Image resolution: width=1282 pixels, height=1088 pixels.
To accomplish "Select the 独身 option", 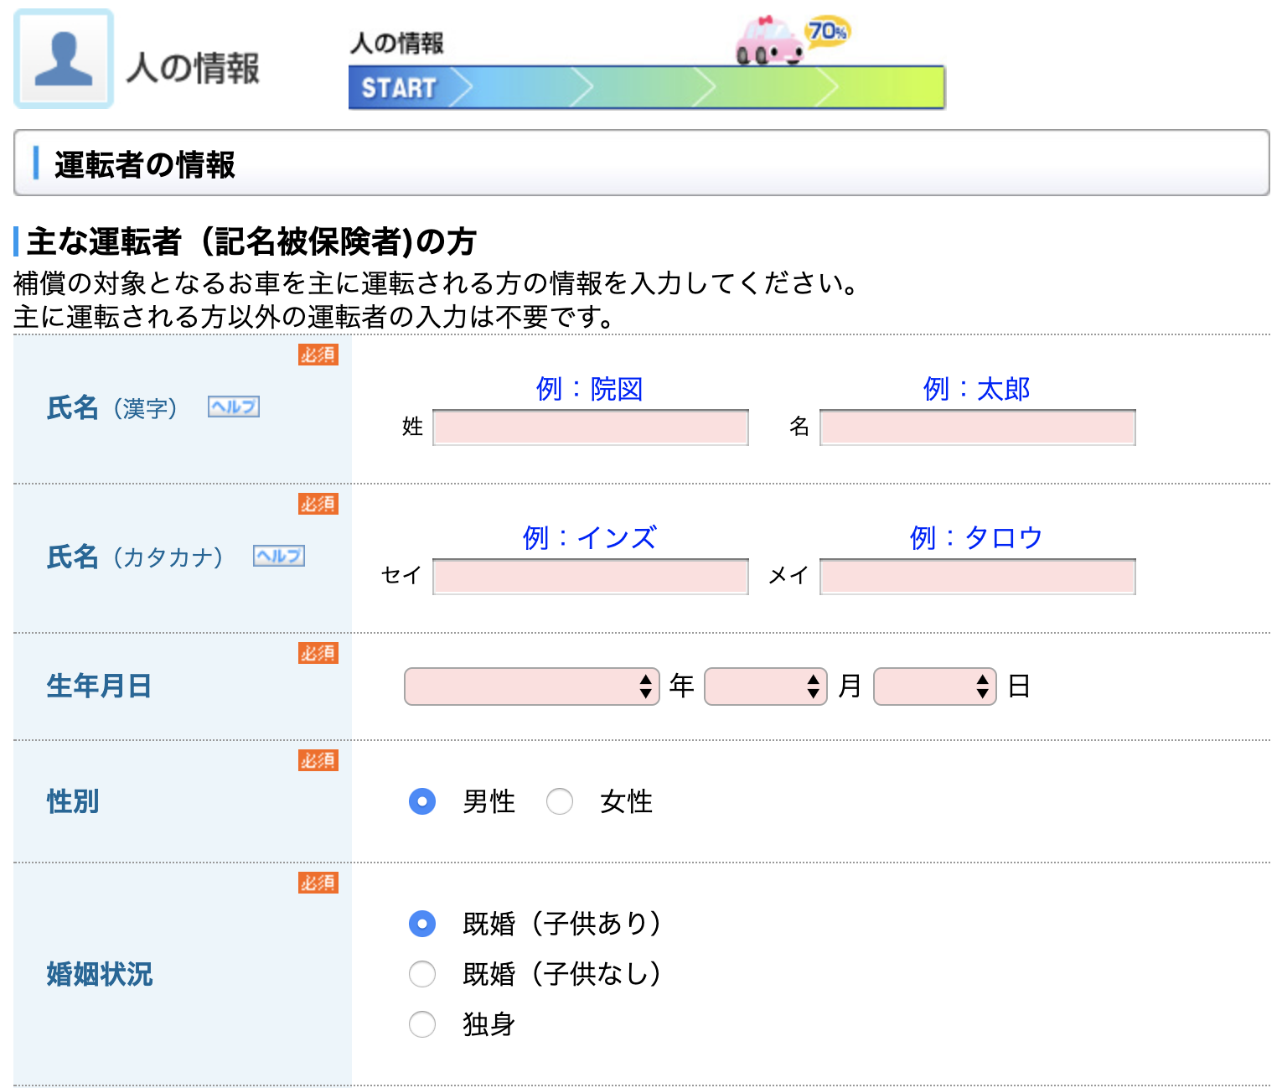I will 422,1024.
